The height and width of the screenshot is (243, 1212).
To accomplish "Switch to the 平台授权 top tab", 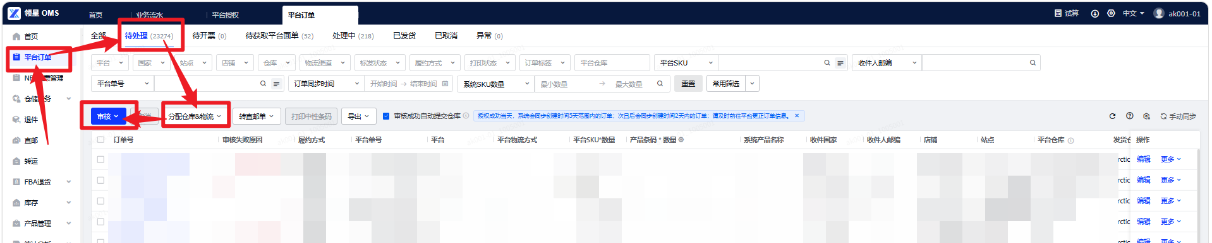I will 226,15.
